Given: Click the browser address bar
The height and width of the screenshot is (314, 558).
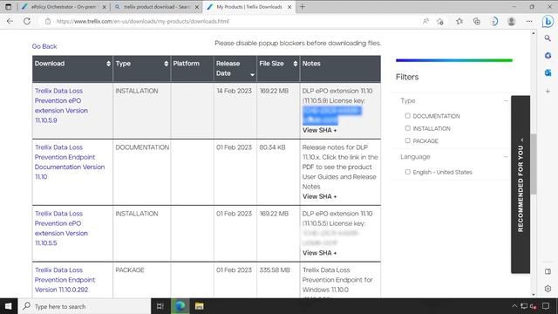Looking at the screenshot, I should [228, 21].
